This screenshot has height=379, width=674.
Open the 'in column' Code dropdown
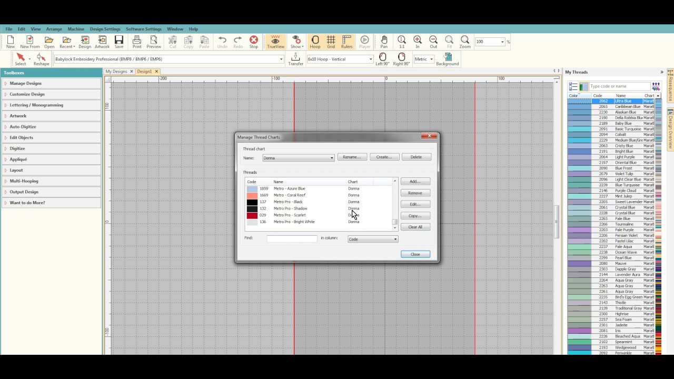click(395, 239)
